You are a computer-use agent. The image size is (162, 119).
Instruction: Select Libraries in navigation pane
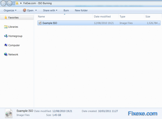pyautogui.click(x=13, y=27)
